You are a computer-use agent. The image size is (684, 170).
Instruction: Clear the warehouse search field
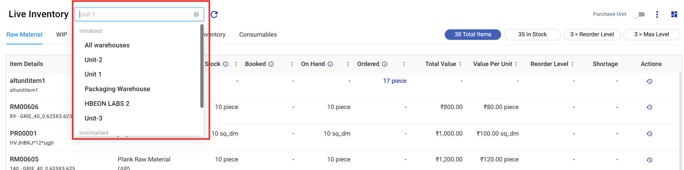196,14
